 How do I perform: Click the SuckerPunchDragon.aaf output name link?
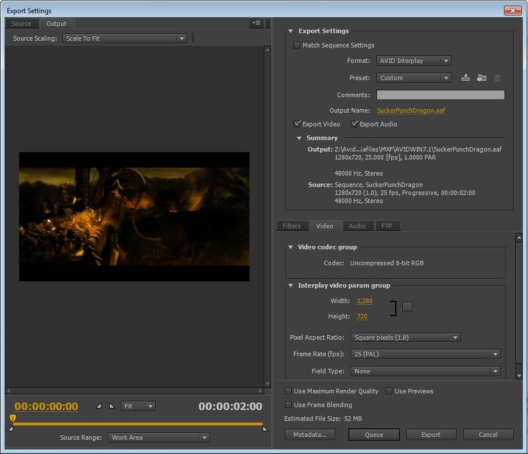pyautogui.click(x=411, y=110)
